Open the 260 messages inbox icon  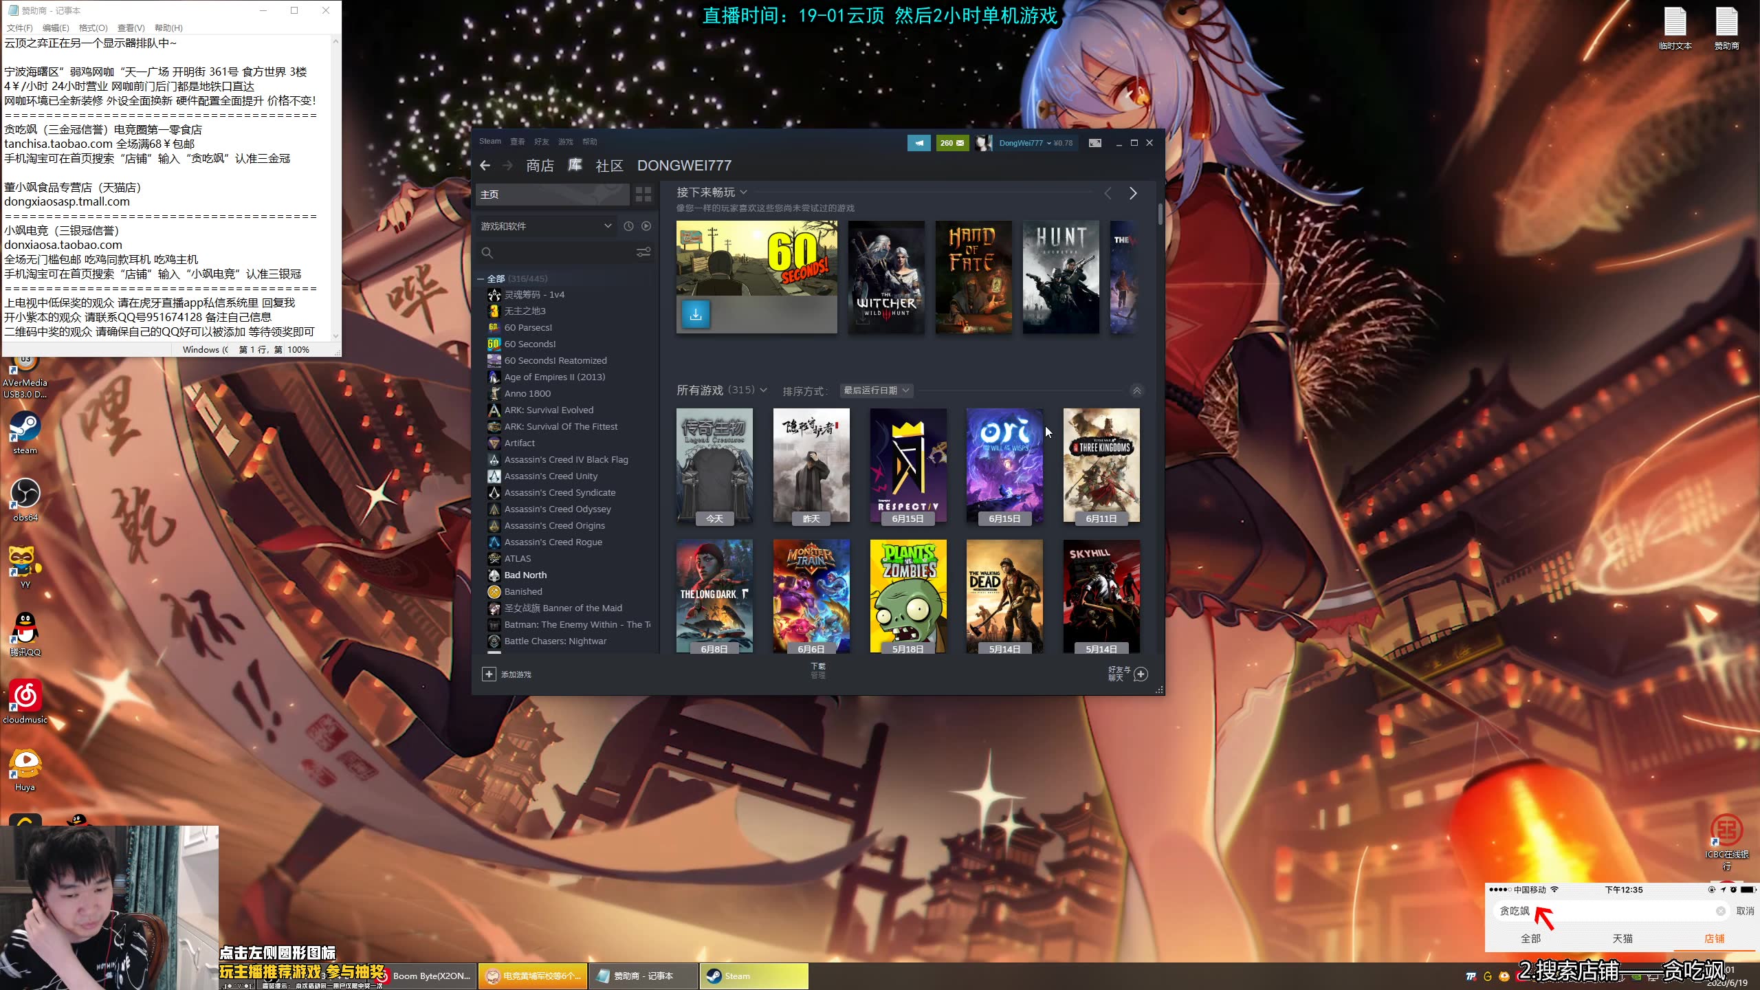[952, 143]
